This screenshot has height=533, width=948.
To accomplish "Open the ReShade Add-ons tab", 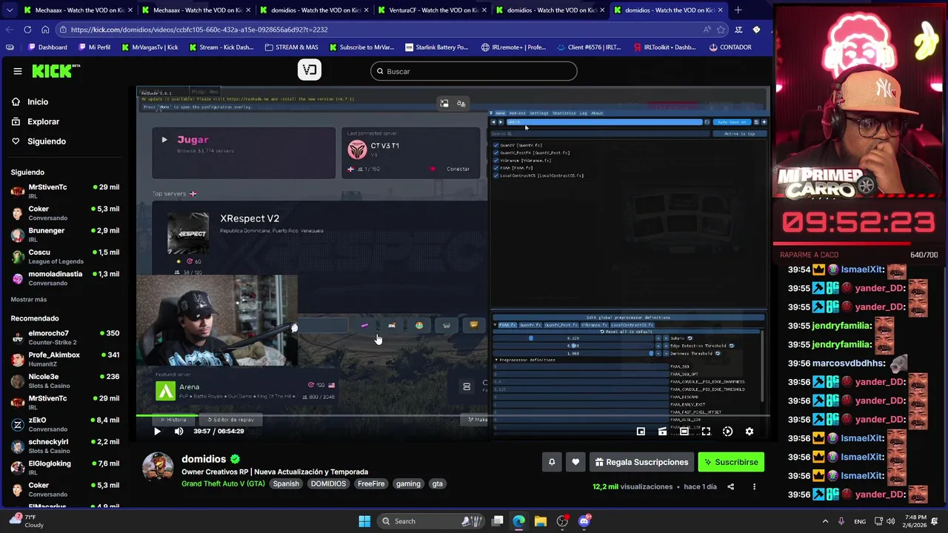I will coord(517,113).
